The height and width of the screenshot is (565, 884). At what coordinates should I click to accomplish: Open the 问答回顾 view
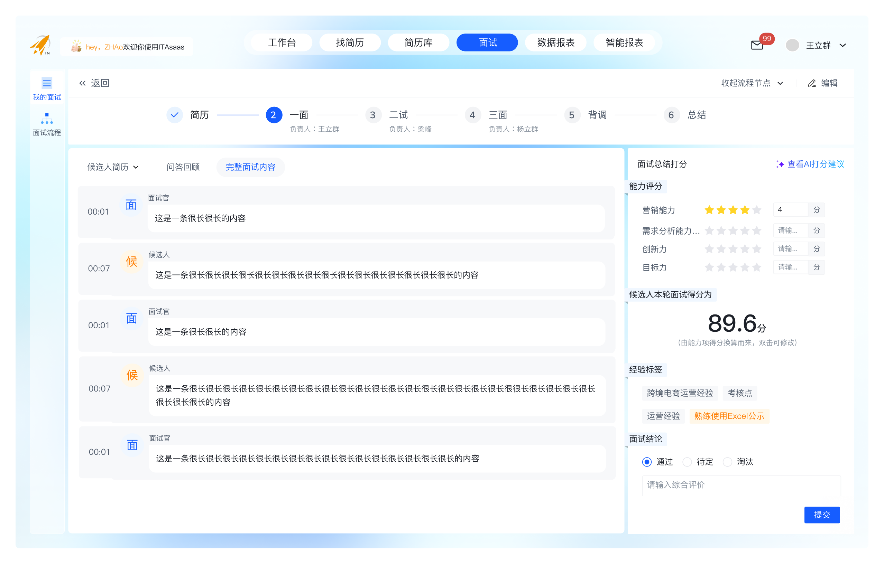183,167
